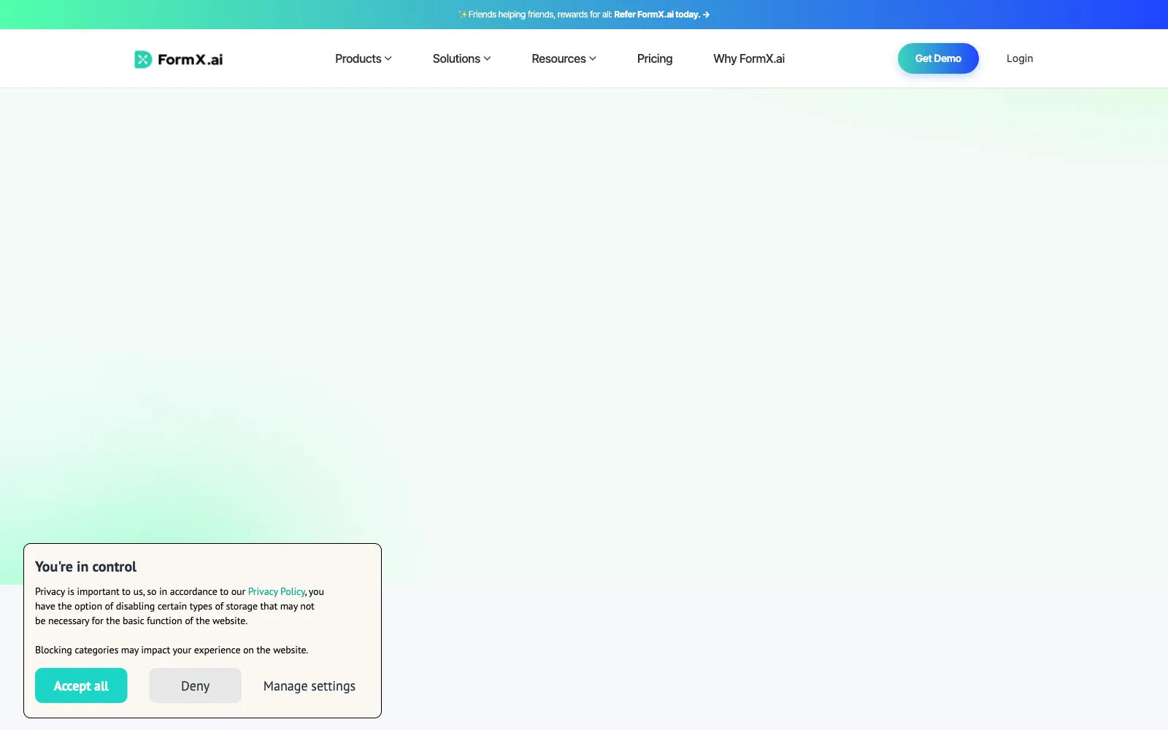The image size is (1168, 730).
Task: Expand the Solutions dropdown menu
Action: coord(461,58)
